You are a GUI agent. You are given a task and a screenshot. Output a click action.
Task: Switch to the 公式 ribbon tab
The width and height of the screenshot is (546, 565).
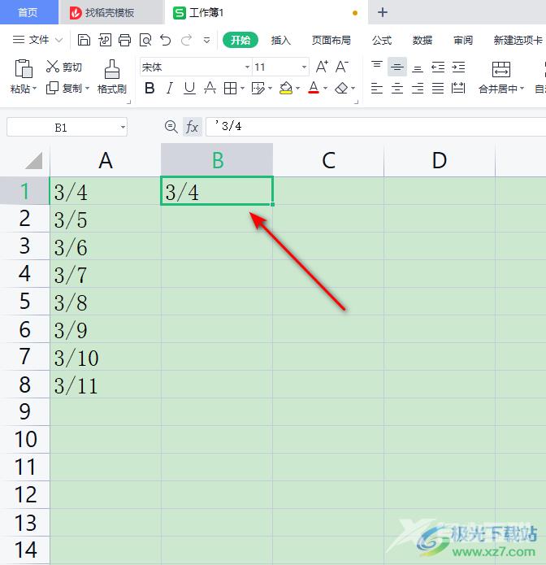(x=381, y=40)
